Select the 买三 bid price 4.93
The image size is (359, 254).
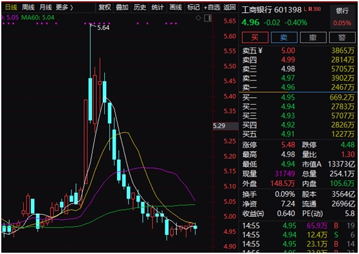(288, 116)
